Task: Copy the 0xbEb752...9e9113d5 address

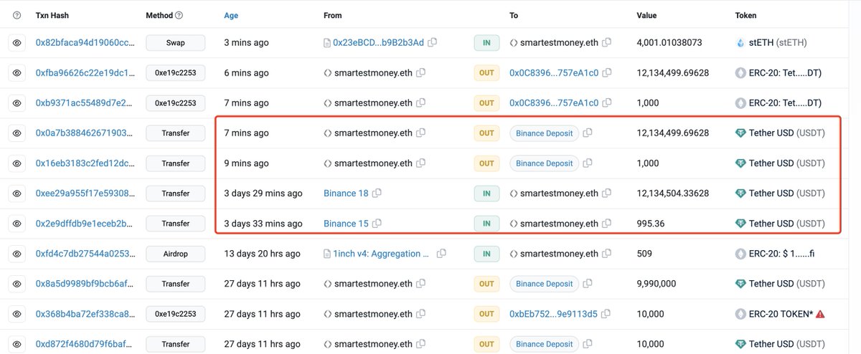Action: [607, 314]
